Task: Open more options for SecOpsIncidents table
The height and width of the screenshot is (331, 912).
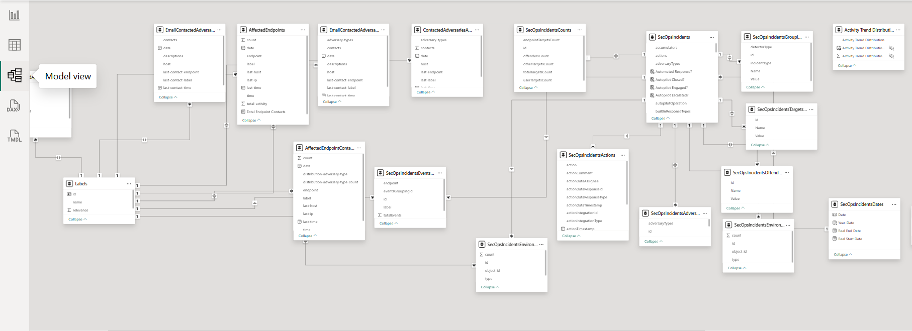Action: 711,37
